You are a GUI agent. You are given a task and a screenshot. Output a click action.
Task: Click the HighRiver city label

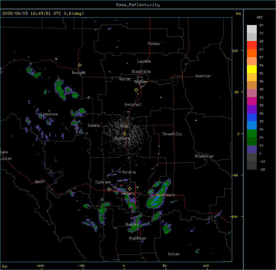138,238
